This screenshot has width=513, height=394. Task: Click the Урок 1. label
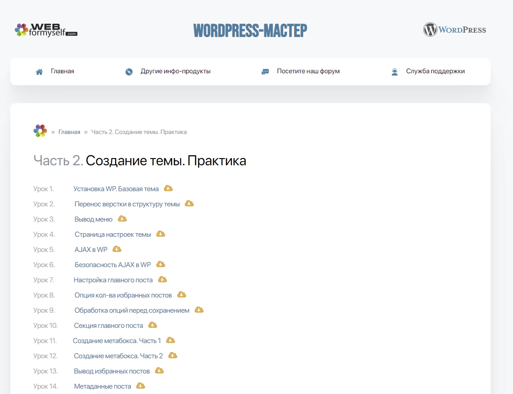point(43,189)
